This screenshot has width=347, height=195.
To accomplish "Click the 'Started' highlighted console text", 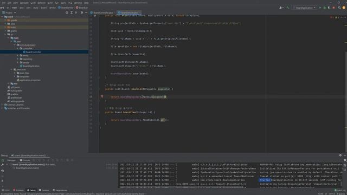I will tap(265, 180).
